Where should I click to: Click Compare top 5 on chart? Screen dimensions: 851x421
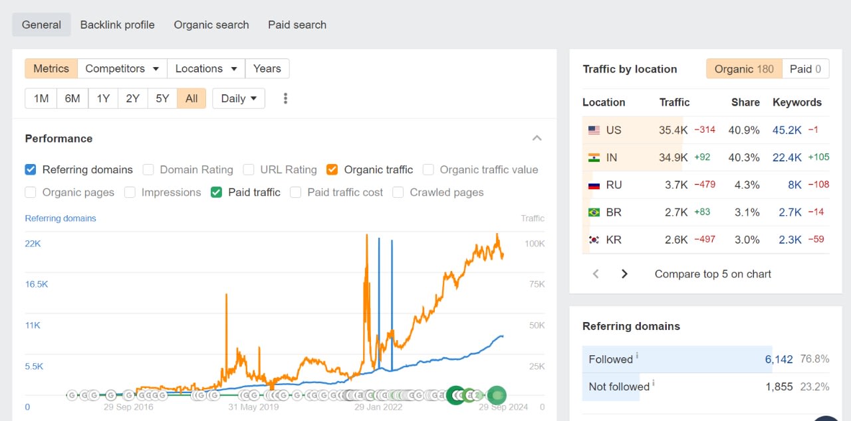coord(713,274)
